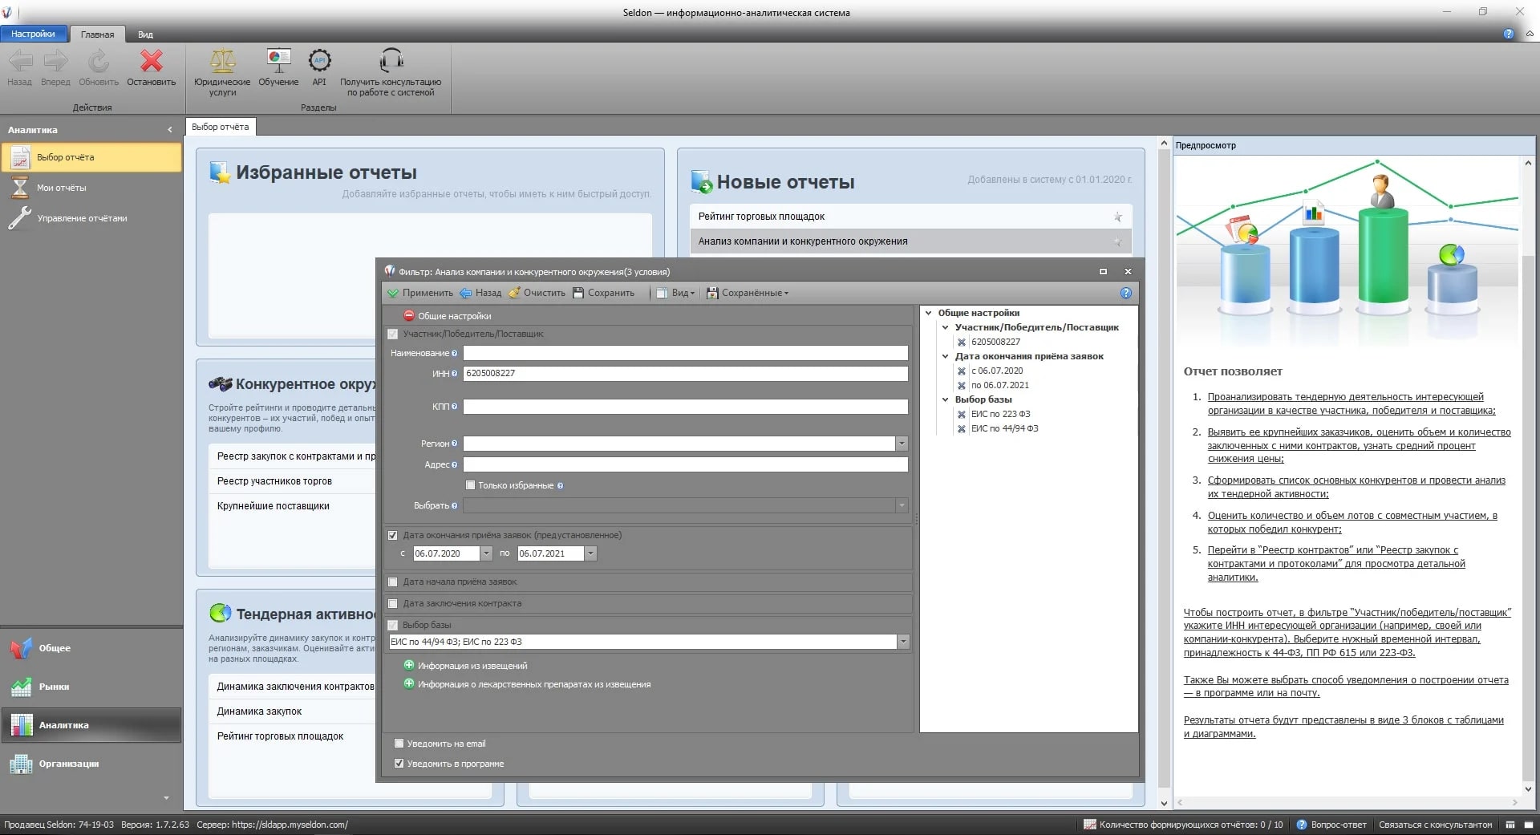
Task: Open the API section icon
Action: [319, 61]
